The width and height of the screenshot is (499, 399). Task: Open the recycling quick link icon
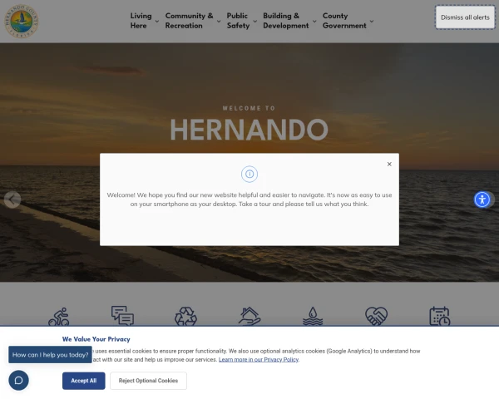click(185, 316)
